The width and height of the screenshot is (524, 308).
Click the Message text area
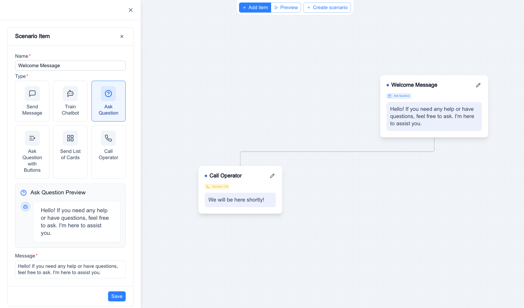click(x=70, y=269)
